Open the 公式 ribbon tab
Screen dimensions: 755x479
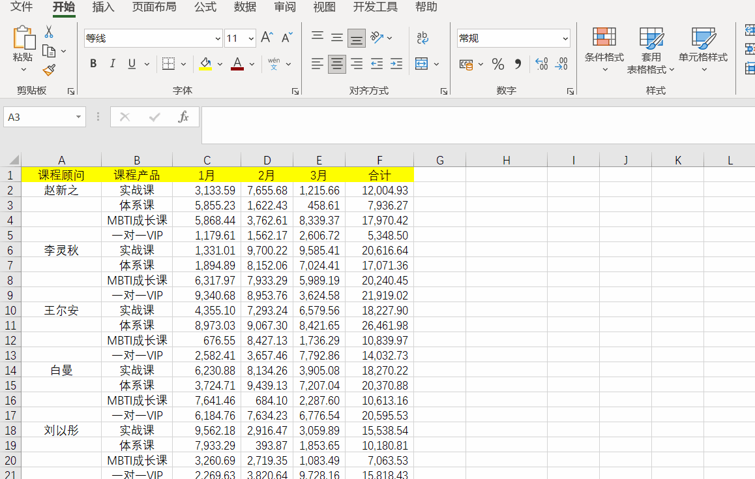coord(205,7)
